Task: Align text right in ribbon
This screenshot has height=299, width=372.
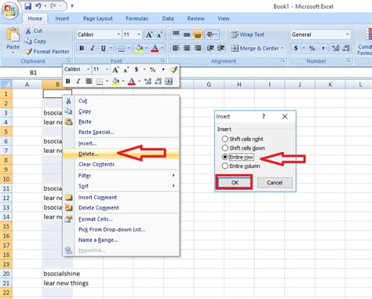Action: (198, 48)
